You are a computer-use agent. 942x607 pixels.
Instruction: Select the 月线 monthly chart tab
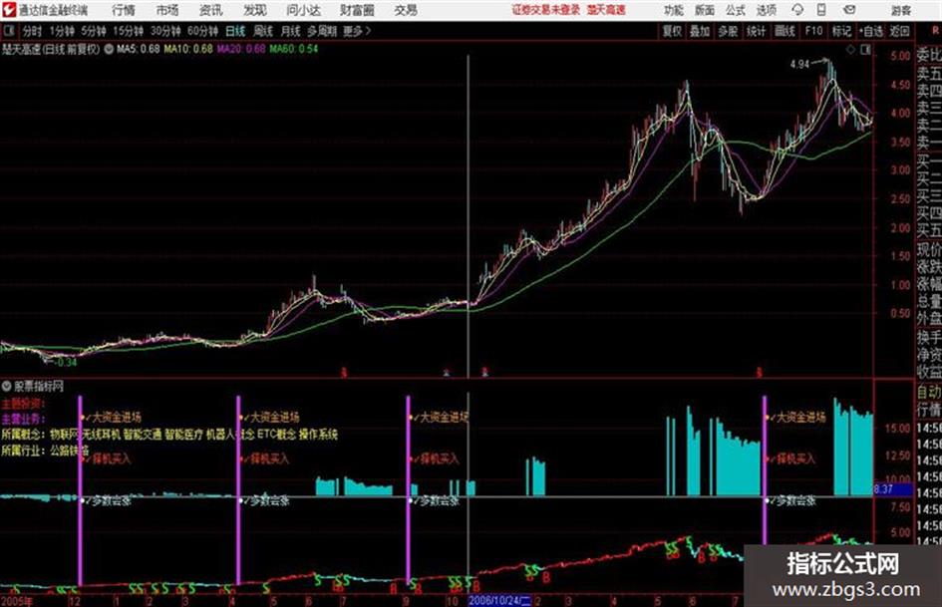click(291, 31)
